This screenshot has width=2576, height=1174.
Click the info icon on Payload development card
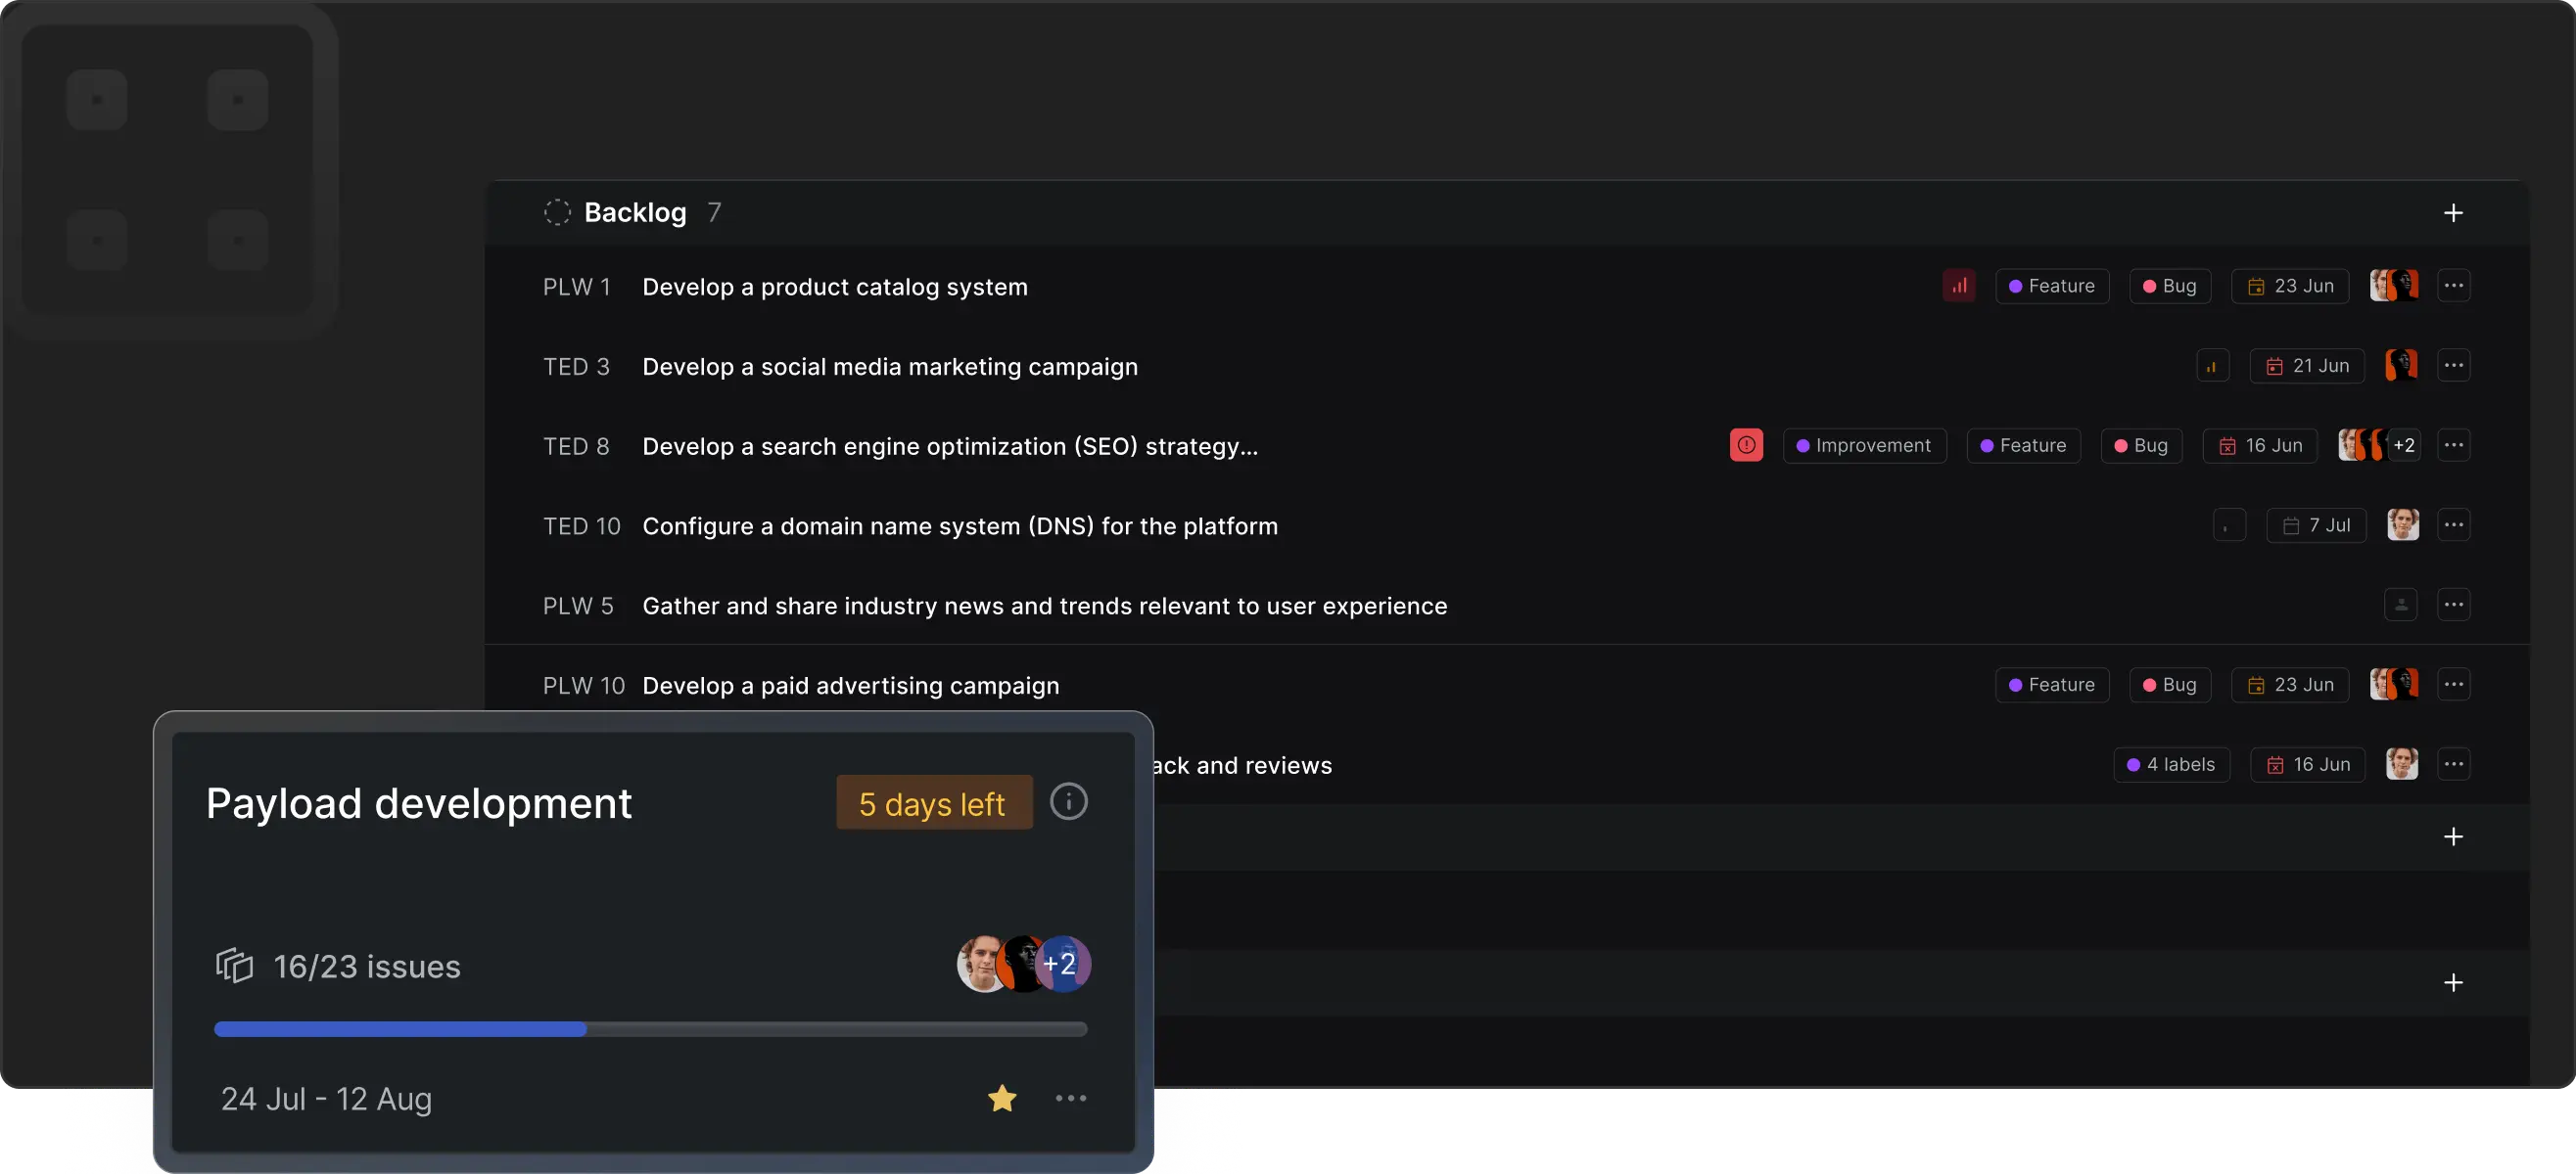point(1068,801)
